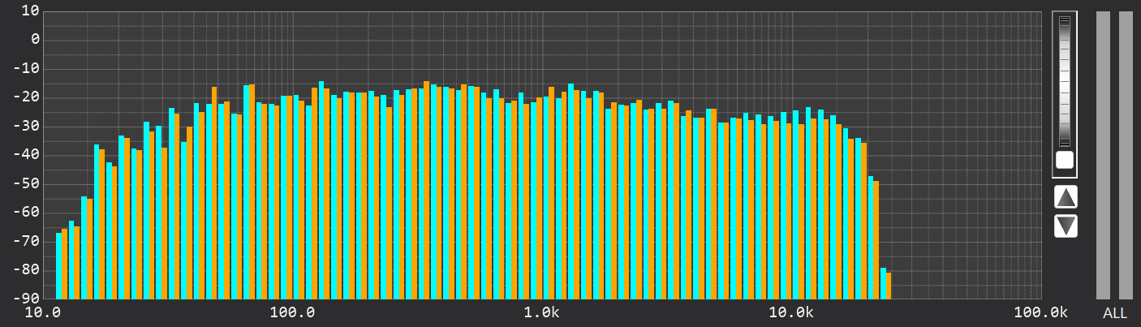This screenshot has width=1141, height=327.
Task: Click the 1.0k frequency axis label
Action: click(541, 313)
